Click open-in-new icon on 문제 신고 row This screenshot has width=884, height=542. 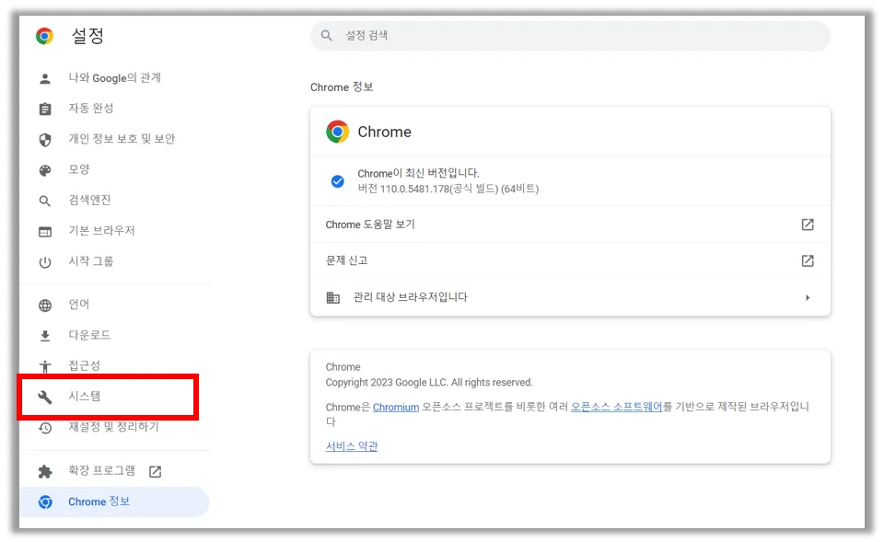[x=808, y=260]
